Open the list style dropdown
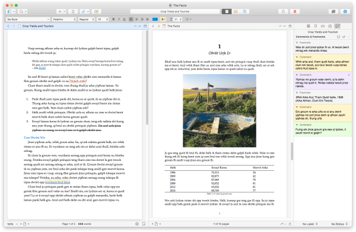Viewport: 356px width, 232px height. [x=189, y=20]
